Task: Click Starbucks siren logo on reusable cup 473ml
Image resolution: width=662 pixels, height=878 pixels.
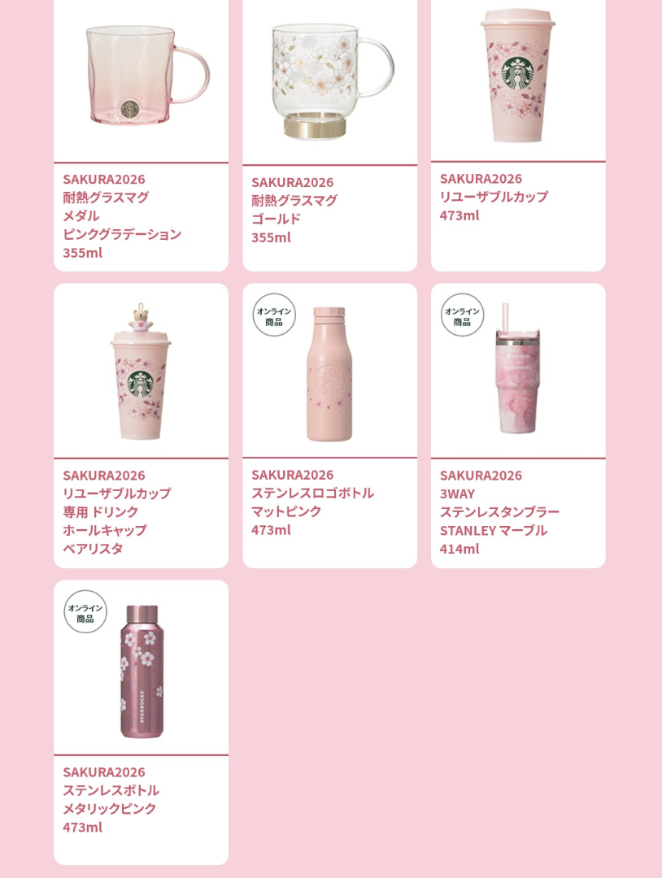Action: click(x=517, y=73)
